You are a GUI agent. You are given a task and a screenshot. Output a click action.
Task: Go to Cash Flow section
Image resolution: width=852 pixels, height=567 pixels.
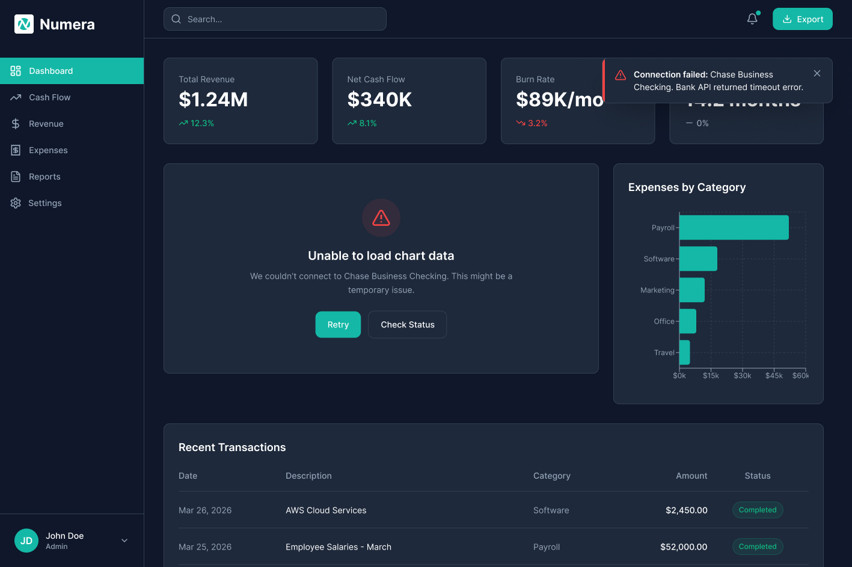point(72,97)
